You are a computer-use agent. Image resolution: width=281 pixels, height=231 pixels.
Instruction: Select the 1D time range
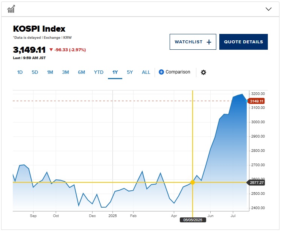(x=20, y=72)
